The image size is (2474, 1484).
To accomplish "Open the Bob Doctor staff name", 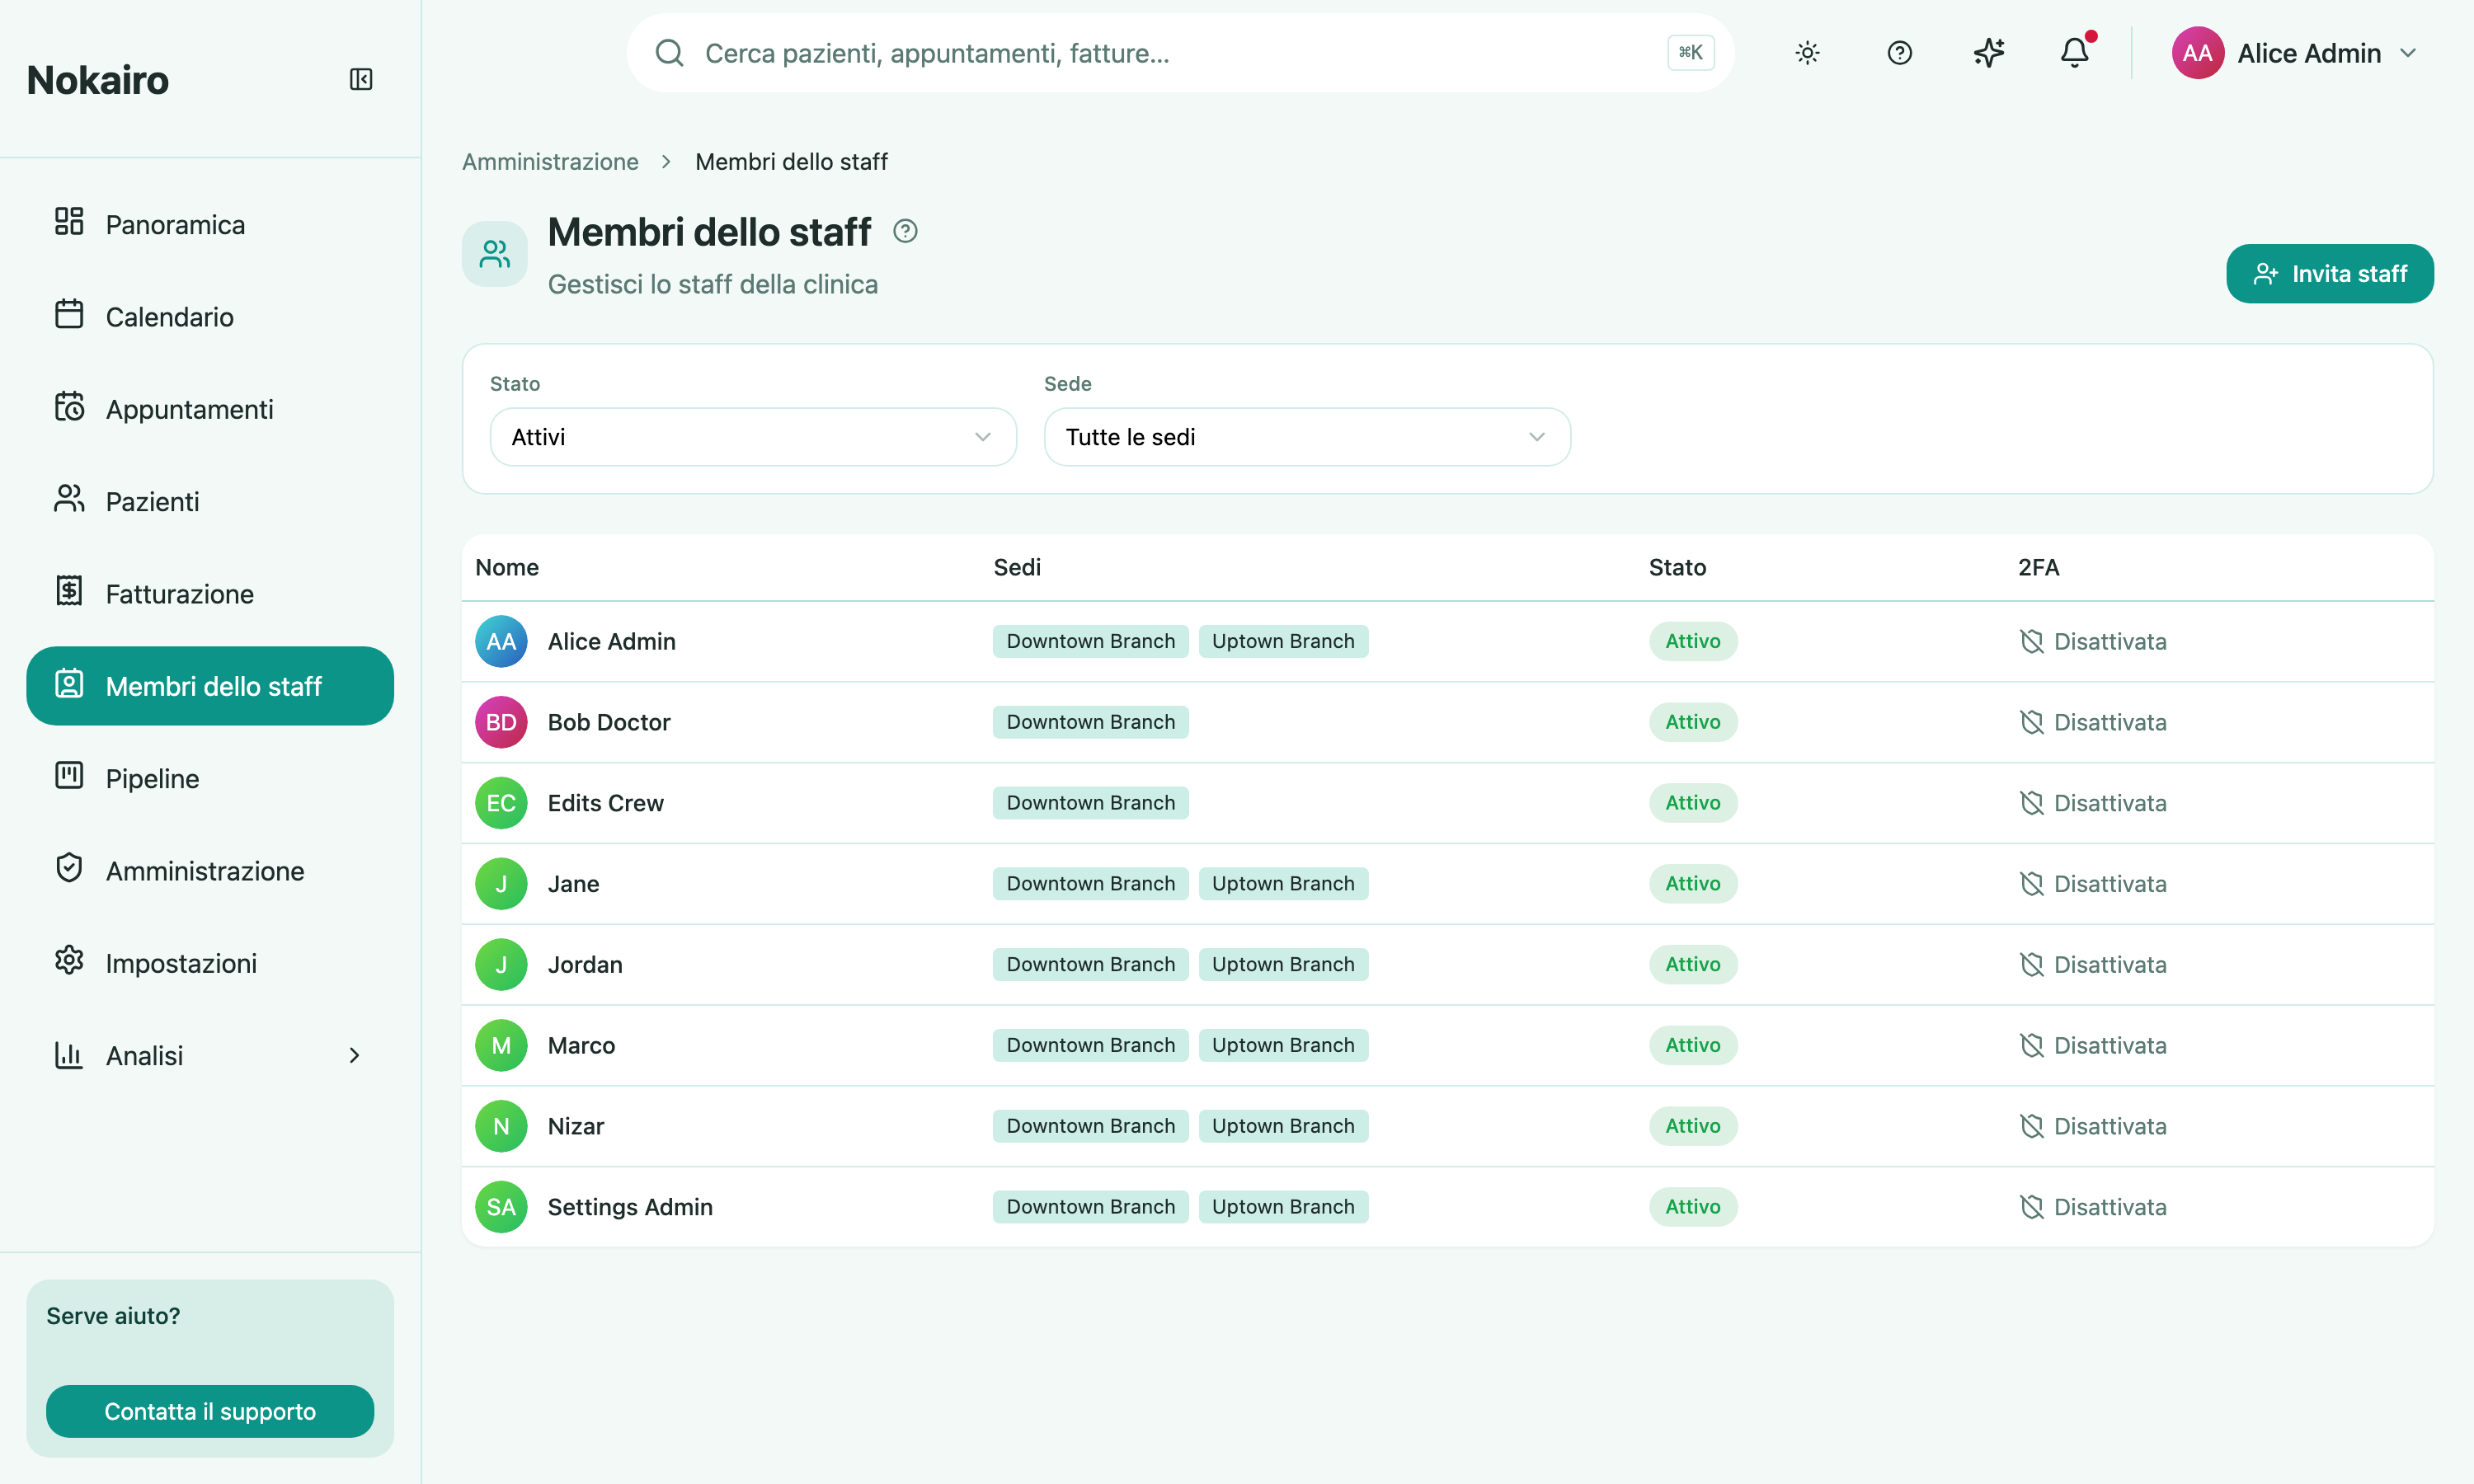I will click(x=609, y=722).
